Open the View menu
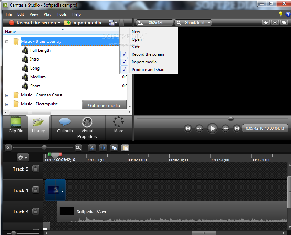Viewport: 291px width, 235px height. [34, 14]
